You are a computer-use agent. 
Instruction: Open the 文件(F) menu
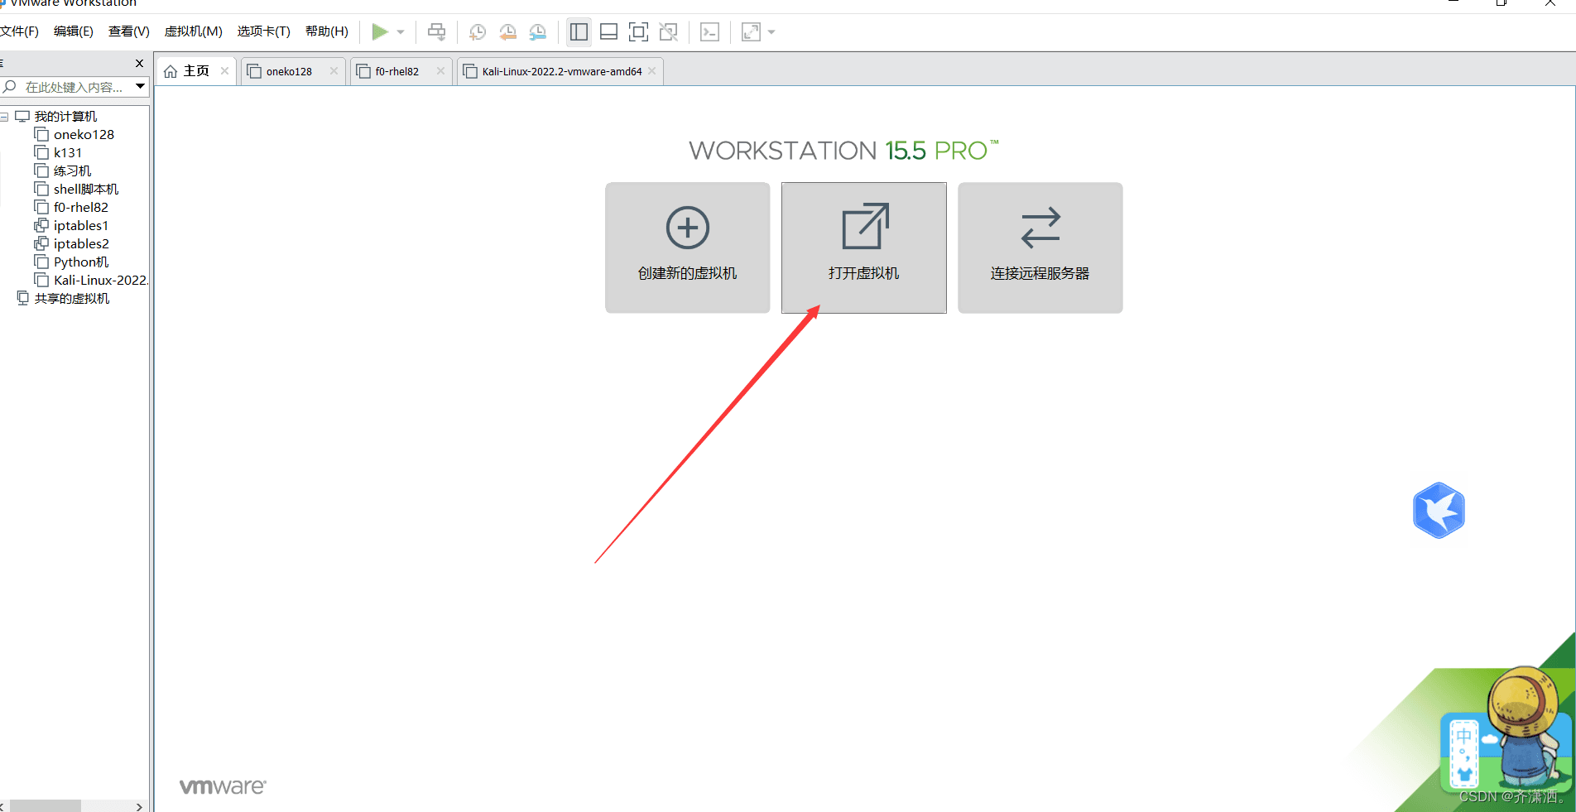click(x=19, y=31)
